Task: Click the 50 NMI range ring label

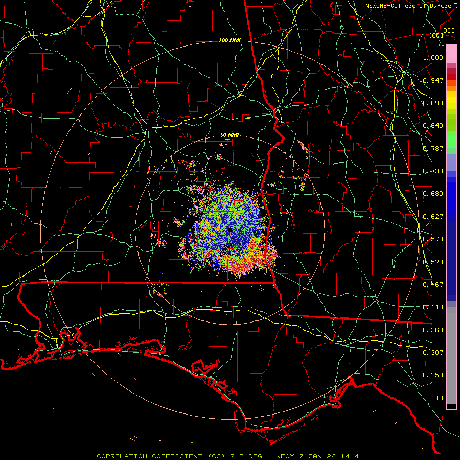Action: [x=229, y=135]
